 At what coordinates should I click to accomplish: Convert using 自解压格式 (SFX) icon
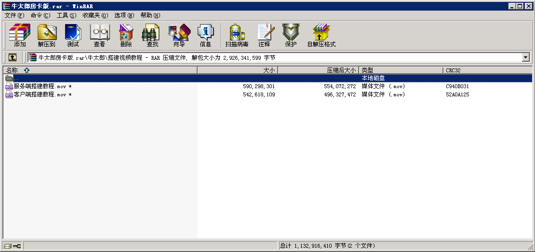point(321,35)
